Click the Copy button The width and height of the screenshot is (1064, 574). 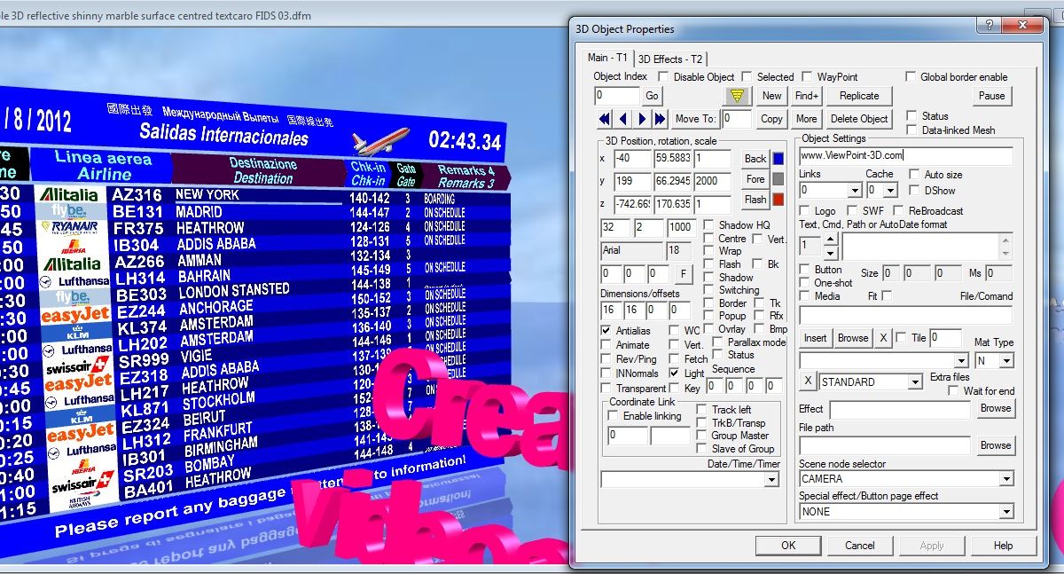(x=772, y=119)
